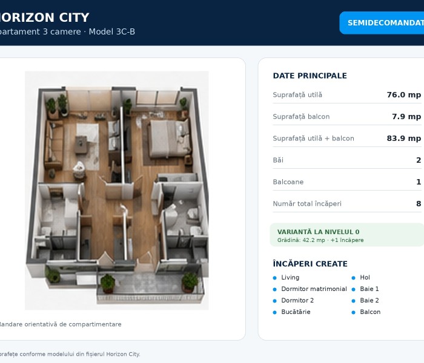Click the blue bullet beside Balcon

pyautogui.click(x=353, y=313)
